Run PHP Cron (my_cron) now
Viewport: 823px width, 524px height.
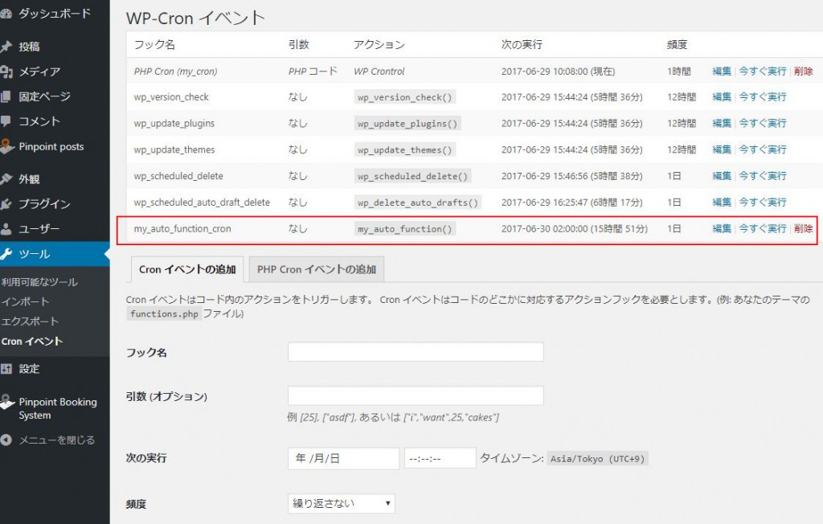pos(763,72)
